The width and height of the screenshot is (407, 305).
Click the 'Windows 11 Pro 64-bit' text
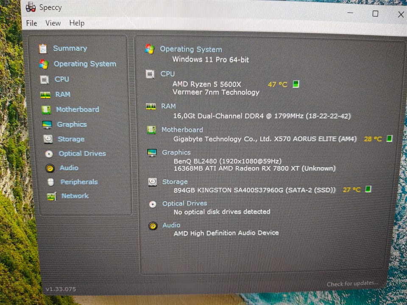211,60
